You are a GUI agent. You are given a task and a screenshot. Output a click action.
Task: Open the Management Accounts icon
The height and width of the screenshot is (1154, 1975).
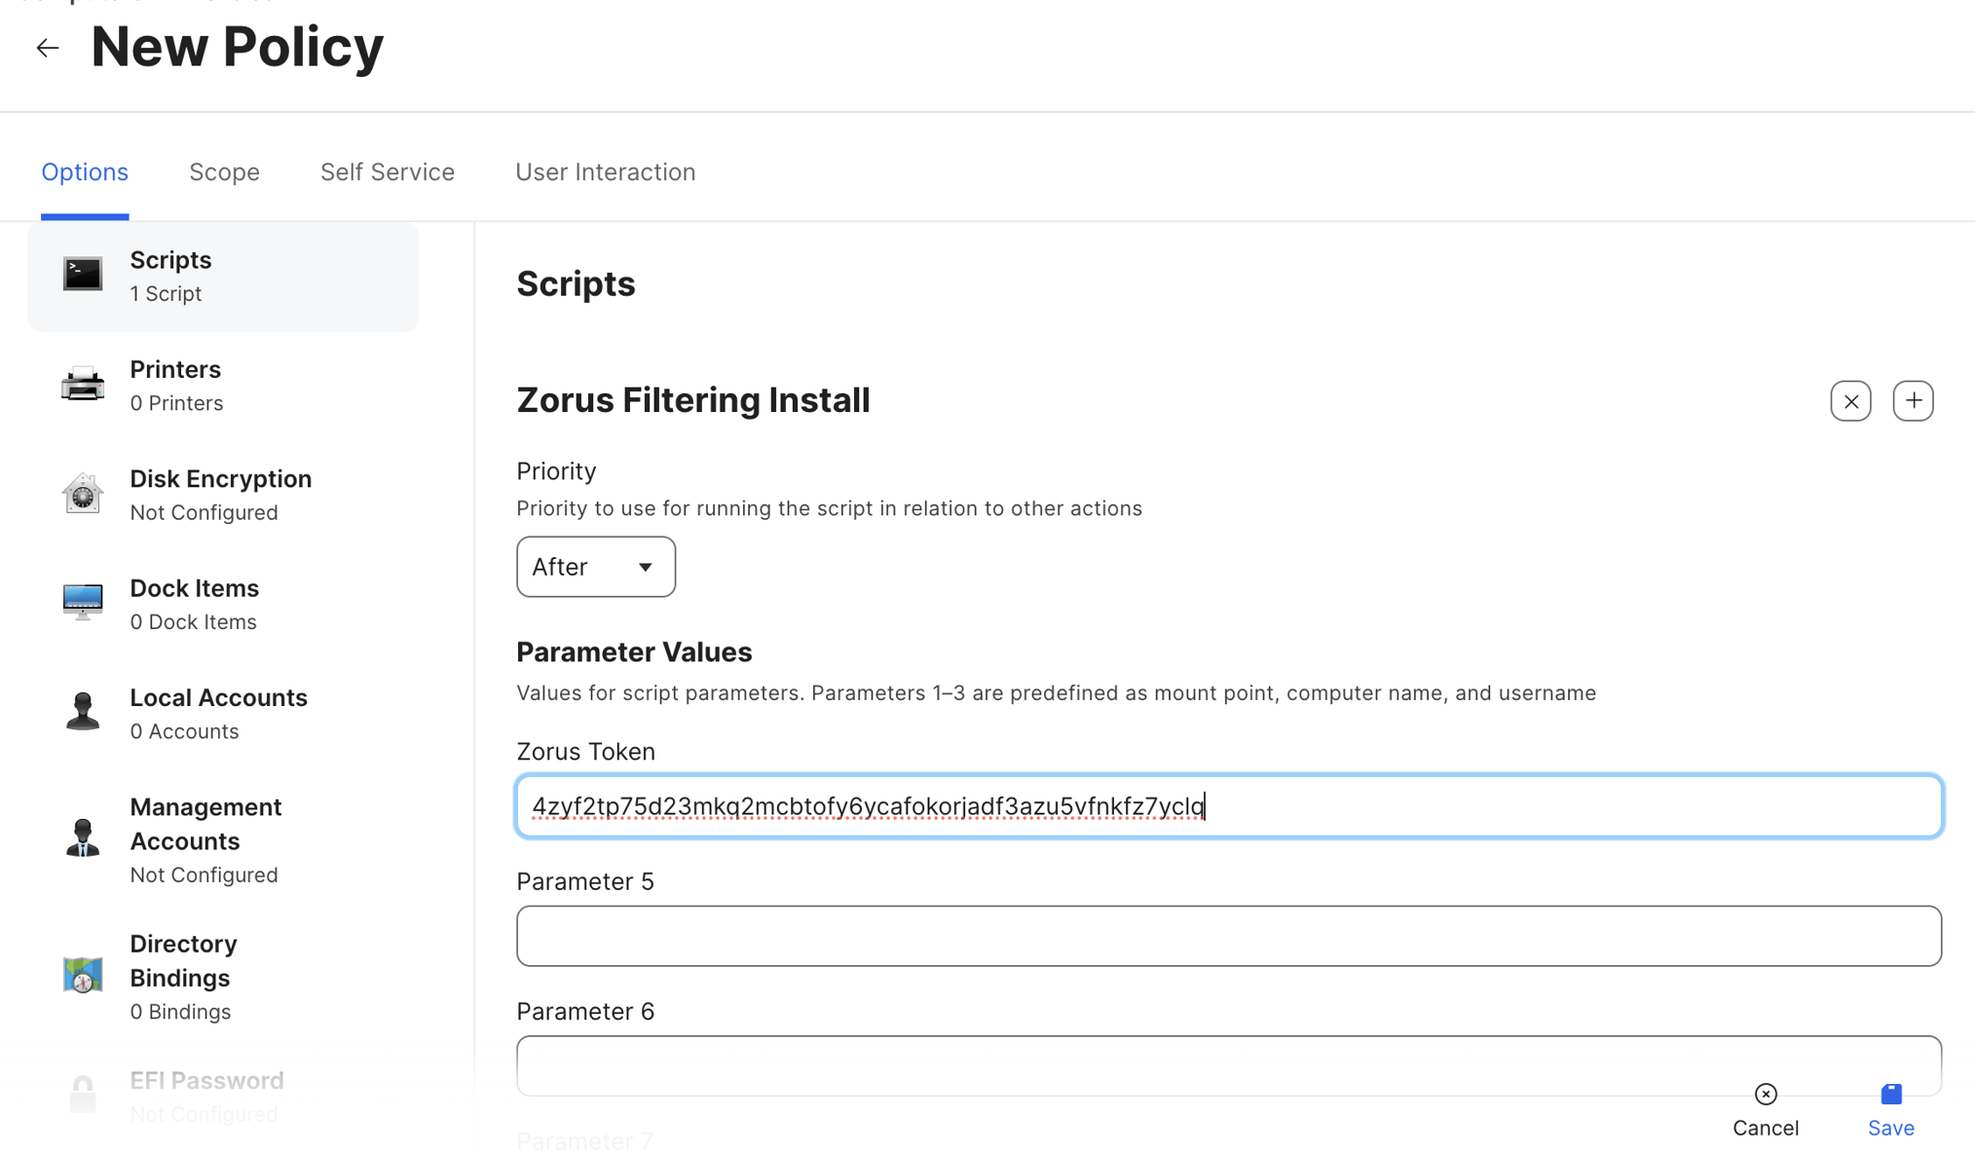83,838
